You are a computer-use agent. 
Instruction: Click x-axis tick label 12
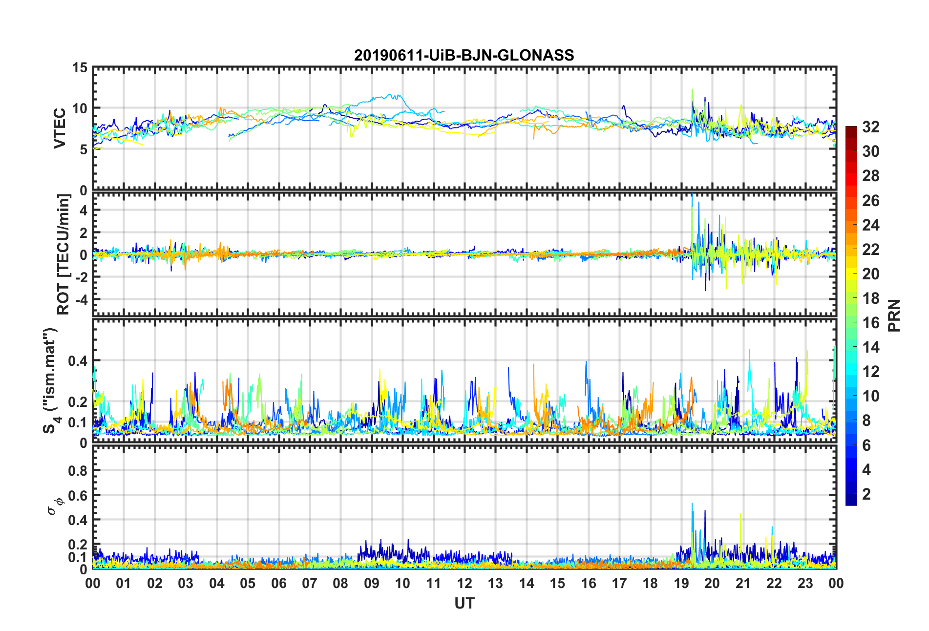click(x=464, y=583)
